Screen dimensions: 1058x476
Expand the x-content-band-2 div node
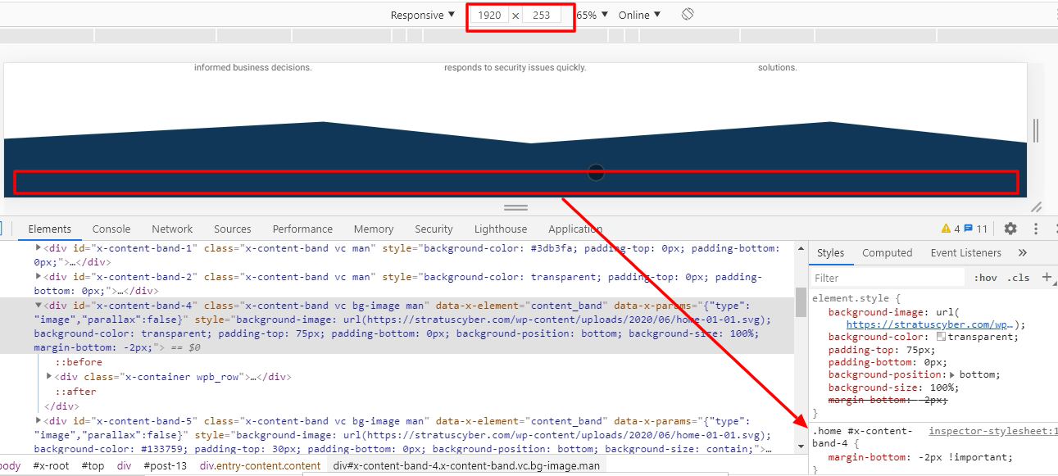tap(38, 277)
